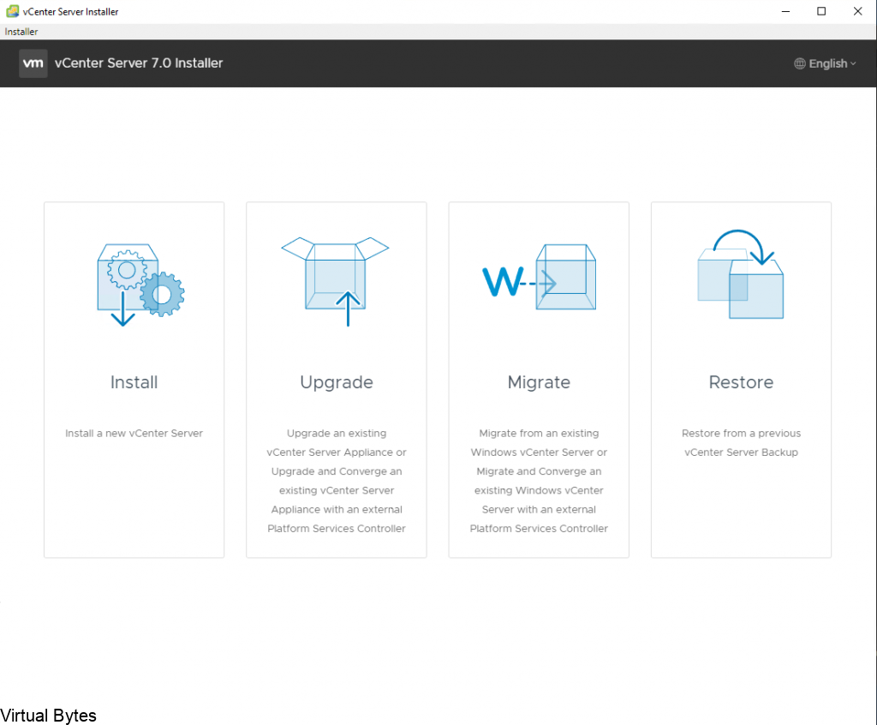Click 'Install a new vCenter Server' text
Image resolution: width=877 pixels, height=725 pixels.
134,434
